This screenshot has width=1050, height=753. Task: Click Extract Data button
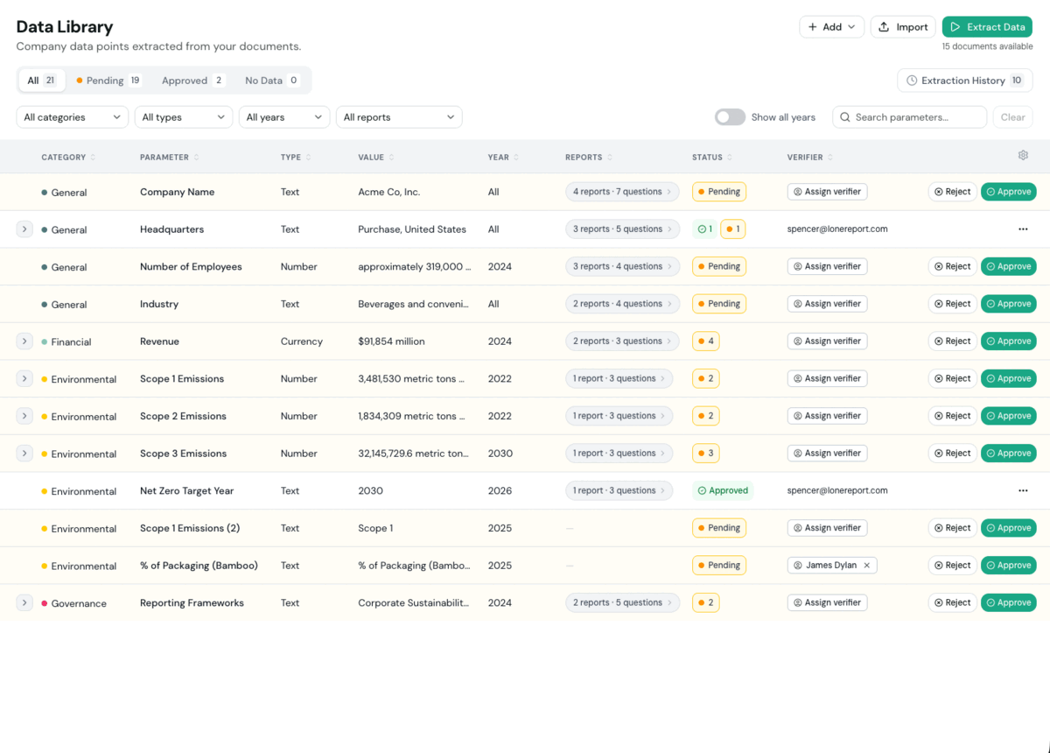click(987, 27)
